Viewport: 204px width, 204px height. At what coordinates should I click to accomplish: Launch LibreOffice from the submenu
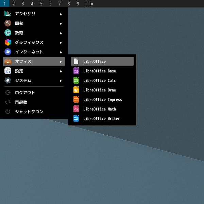tap(102, 61)
